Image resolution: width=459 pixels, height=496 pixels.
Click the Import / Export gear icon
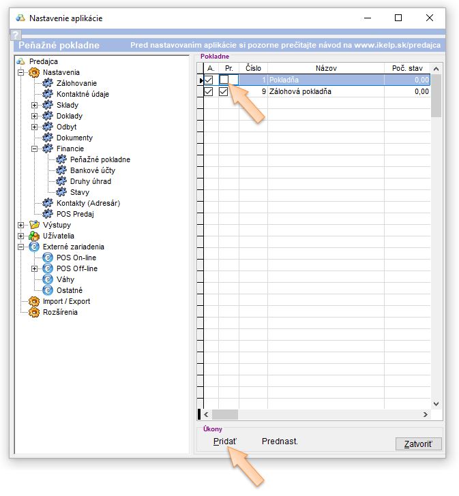click(34, 301)
